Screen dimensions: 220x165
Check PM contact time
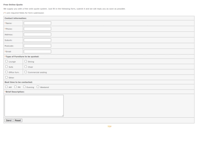(15, 87)
